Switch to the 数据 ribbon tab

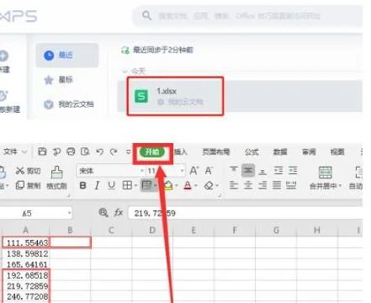(x=280, y=151)
